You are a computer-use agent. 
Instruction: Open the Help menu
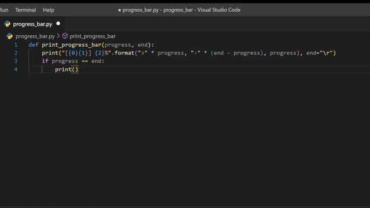coord(49,10)
